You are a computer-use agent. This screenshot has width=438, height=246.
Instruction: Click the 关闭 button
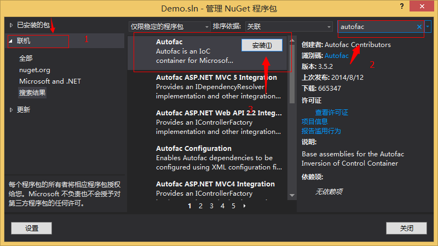406,228
